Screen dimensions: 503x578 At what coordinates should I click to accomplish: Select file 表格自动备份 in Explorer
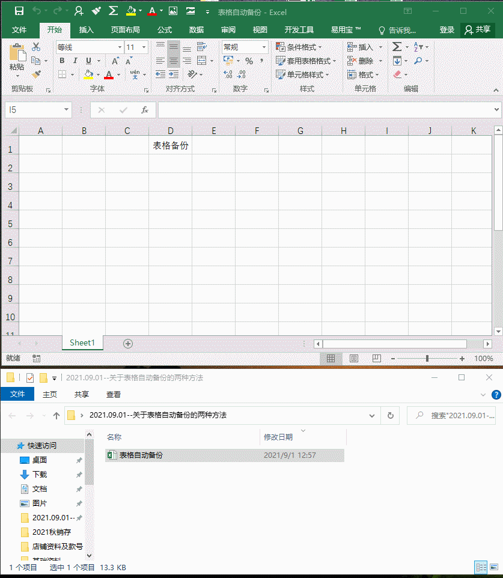(225, 455)
